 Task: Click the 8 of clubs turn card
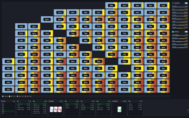click(119, 109)
